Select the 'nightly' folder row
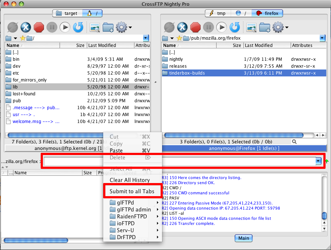This screenshot has height=250, width=331. click(244, 59)
